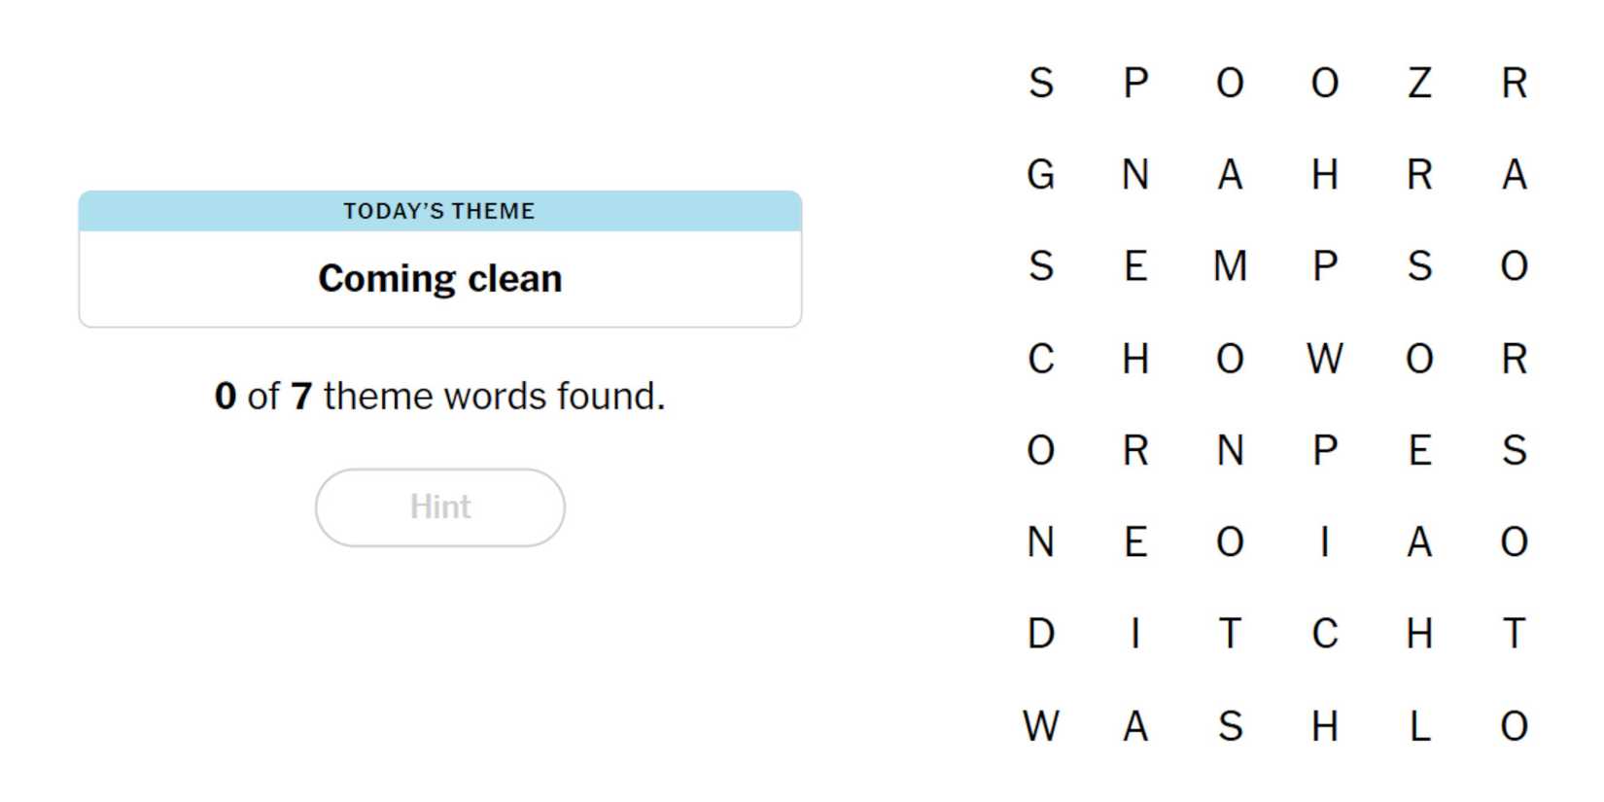Select the letter L in the grid
The image size is (1604, 802).
point(1419,726)
